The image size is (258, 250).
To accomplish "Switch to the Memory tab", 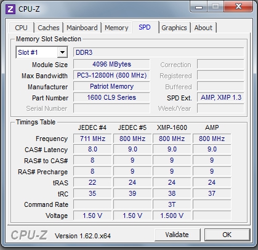I will coord(116,28).
